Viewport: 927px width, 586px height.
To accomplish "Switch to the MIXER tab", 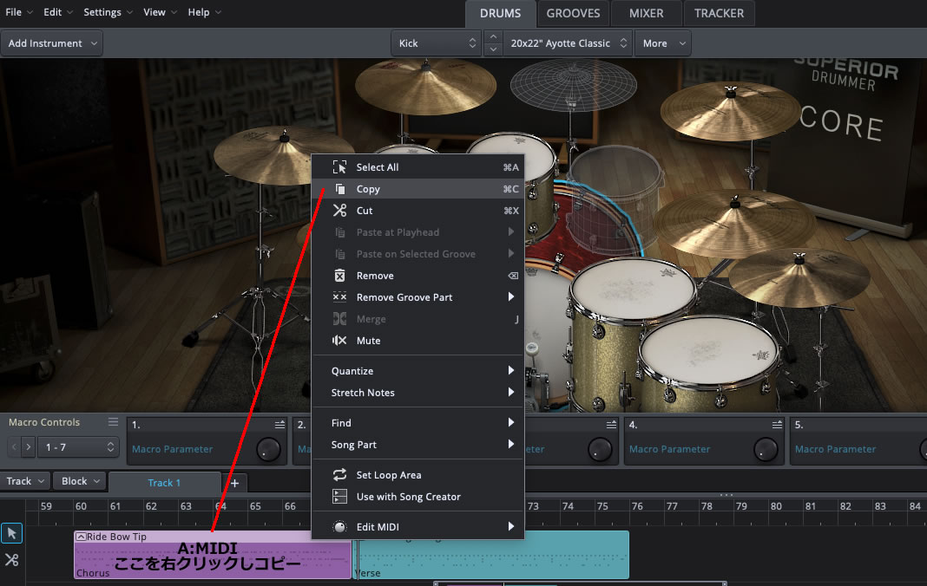I will pos(646,13).
